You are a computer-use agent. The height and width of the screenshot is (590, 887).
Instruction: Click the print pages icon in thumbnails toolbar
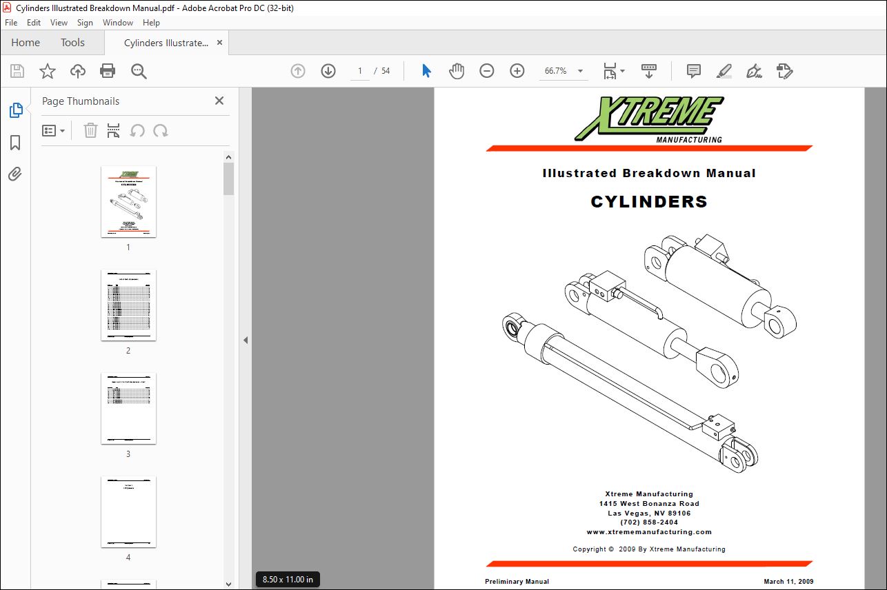pyautogui.click(x=114, y=130)
